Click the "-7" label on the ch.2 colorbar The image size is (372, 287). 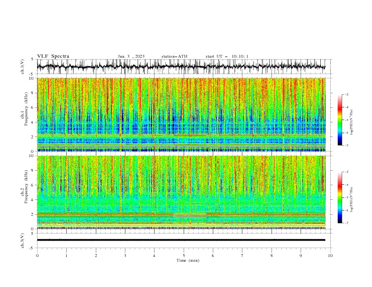tap(347, 223)
